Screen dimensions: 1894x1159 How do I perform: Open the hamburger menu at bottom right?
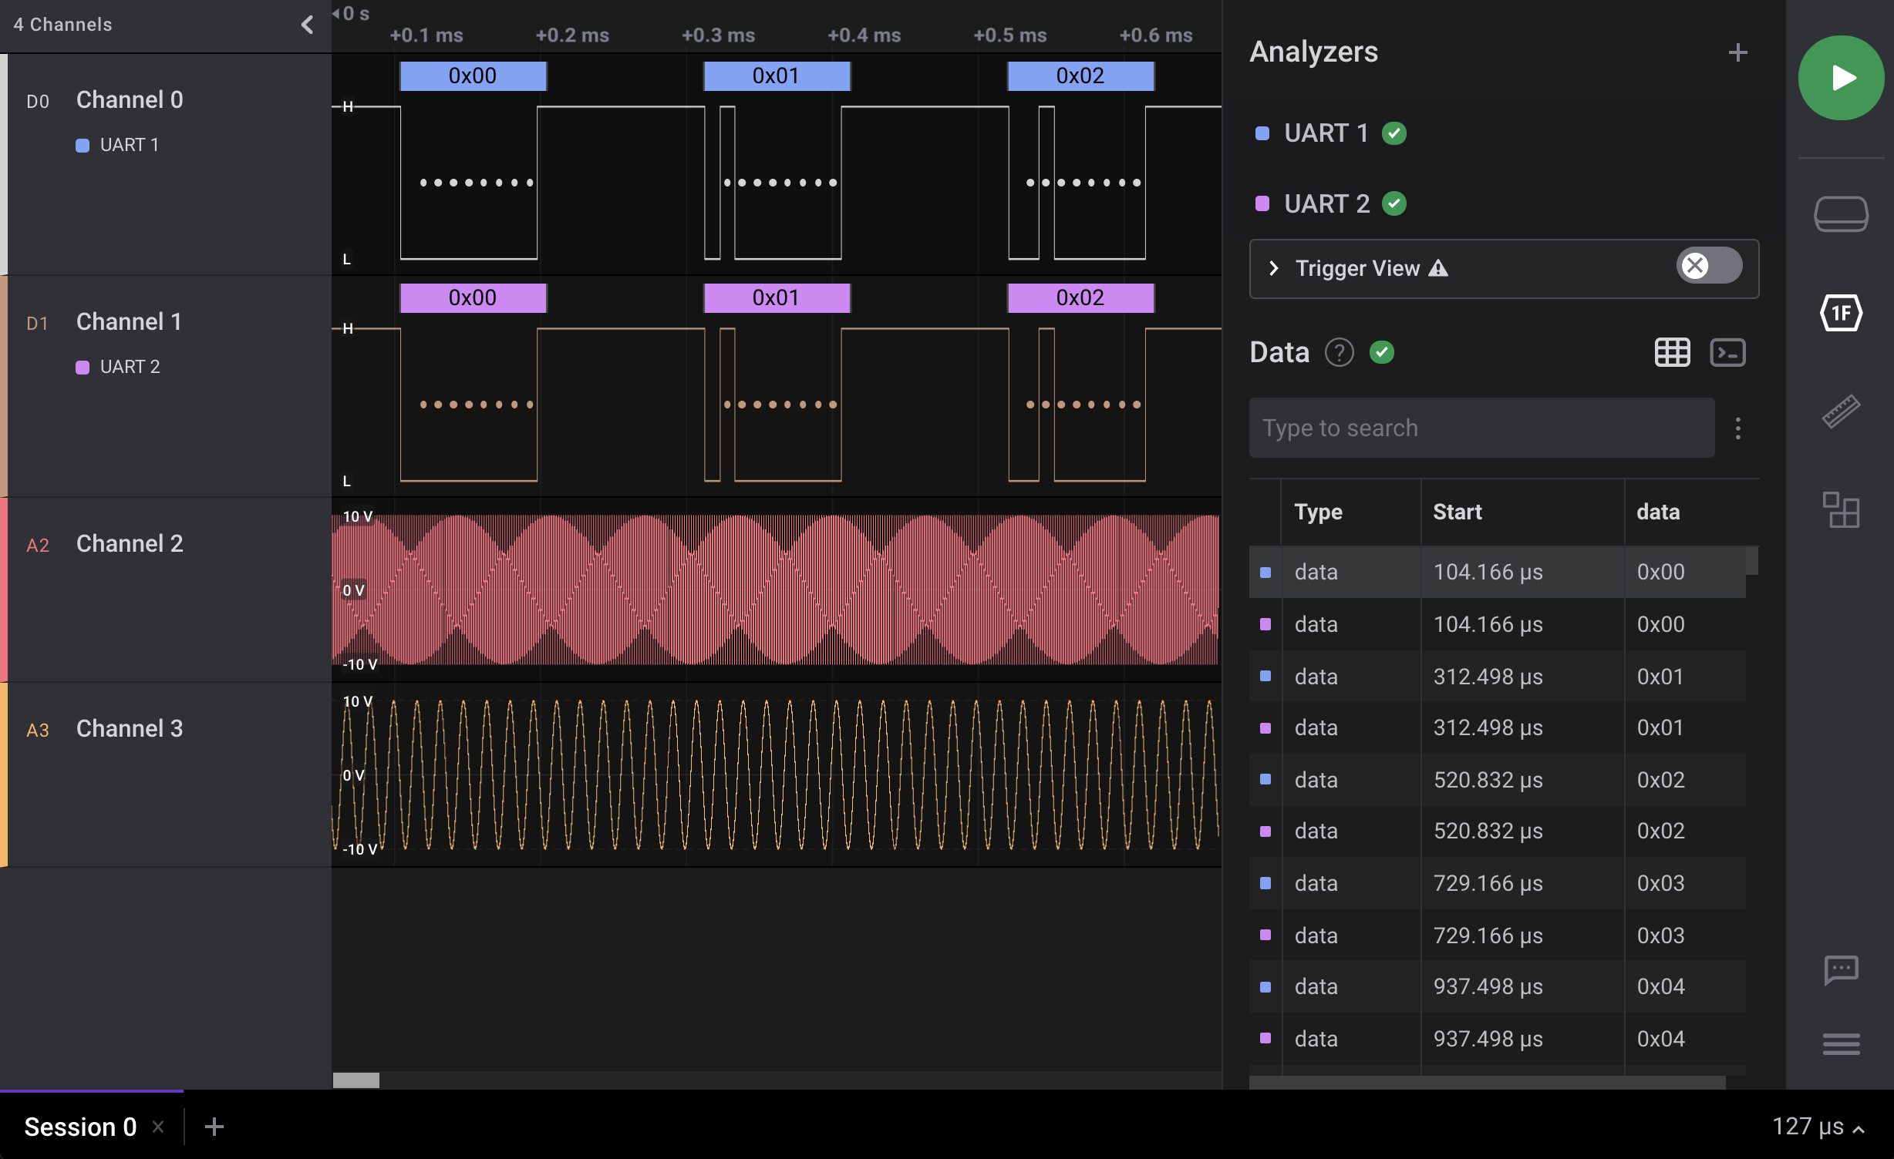pyautogui.click(x=1840, y=1043)
